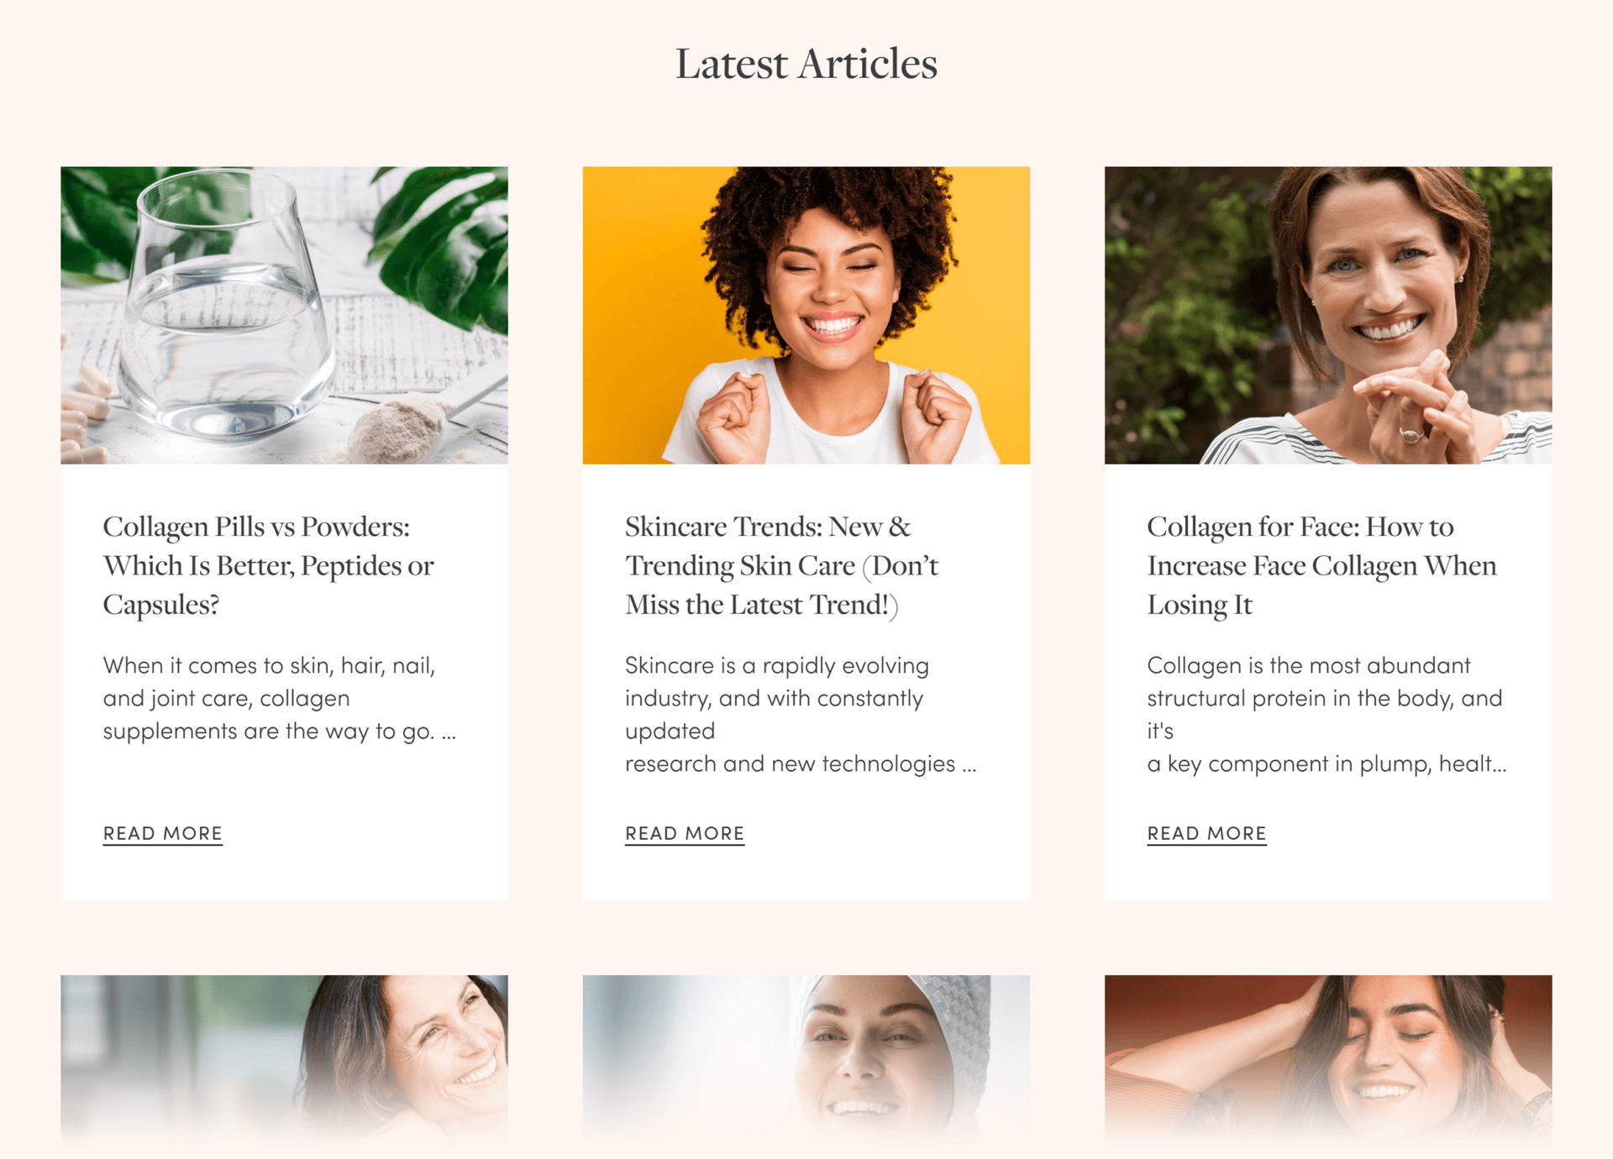Click the excerpt about most abundant structural protein
1613x1159 pixels.
click(1327, 714)
